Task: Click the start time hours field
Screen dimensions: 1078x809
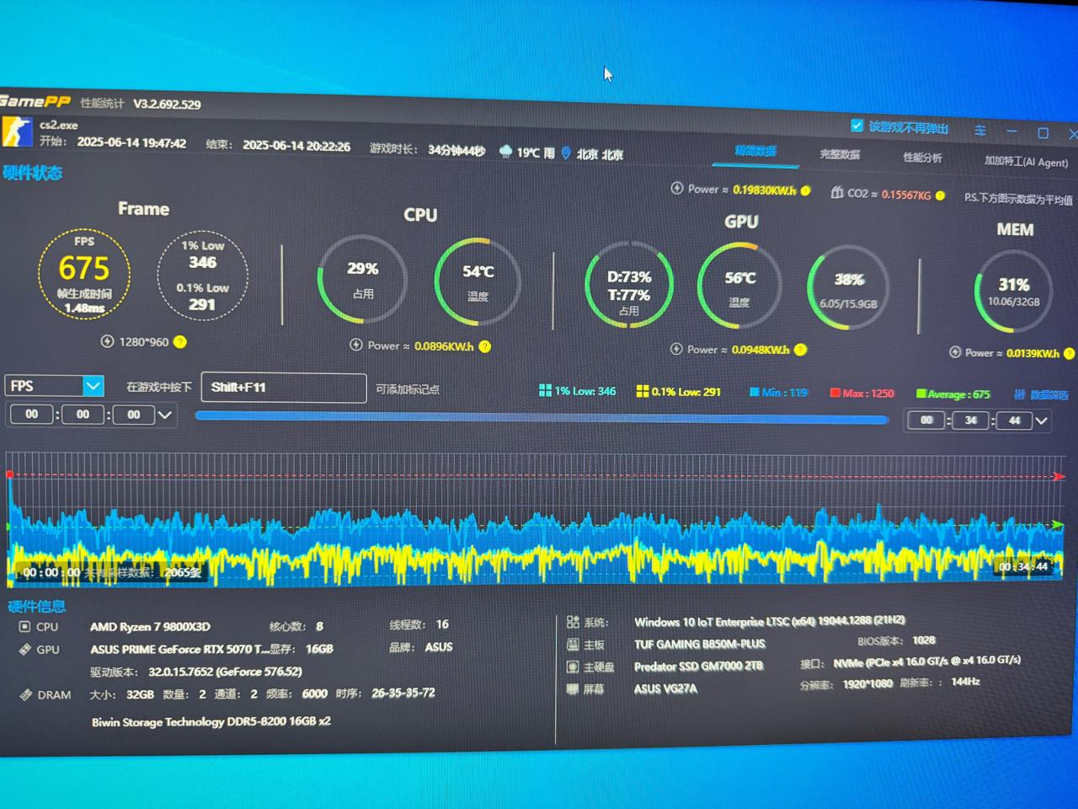Action: (31, 414)
